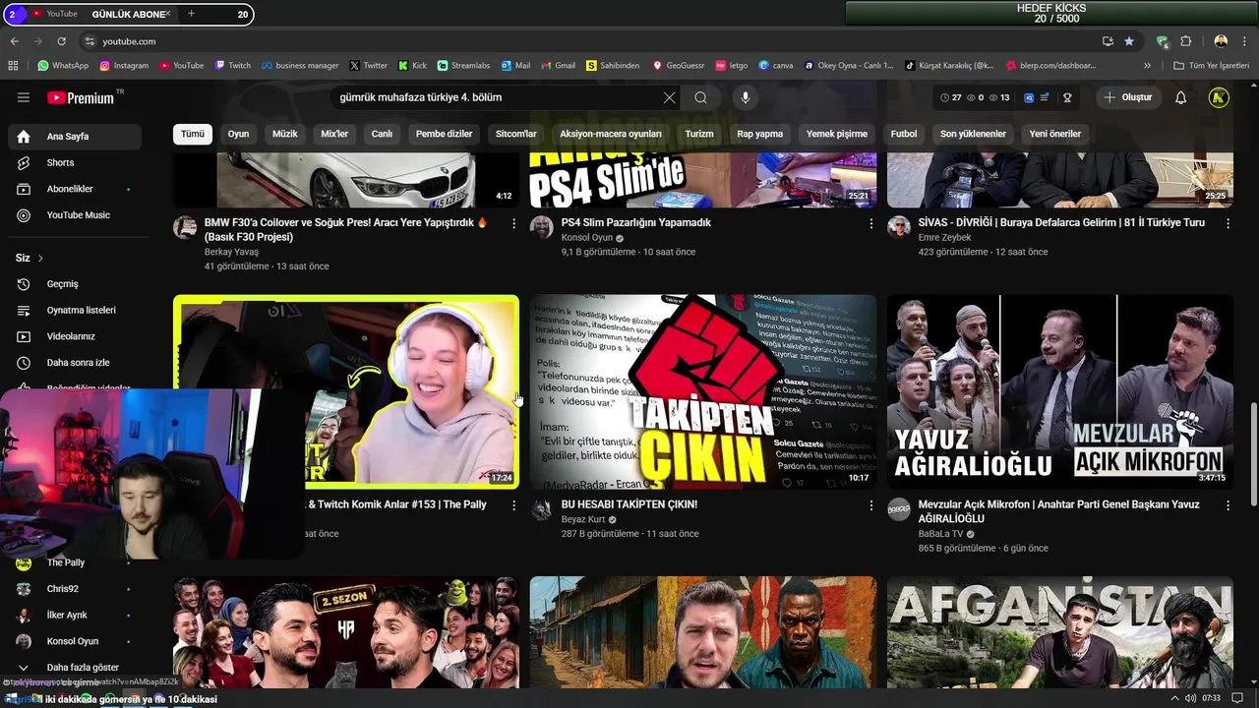Select the Futbol filter chip
Screen dimensions: 1259x708
click(904, 134)
